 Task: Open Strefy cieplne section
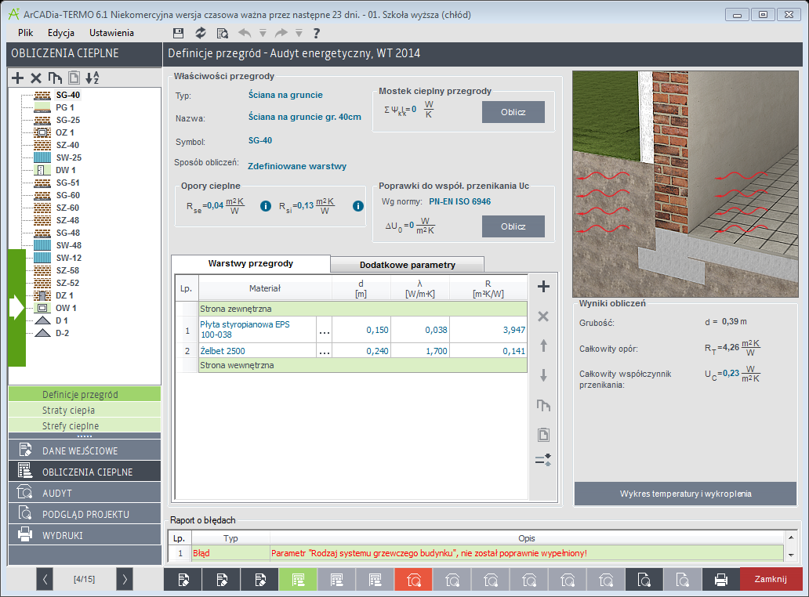point(85,426)
